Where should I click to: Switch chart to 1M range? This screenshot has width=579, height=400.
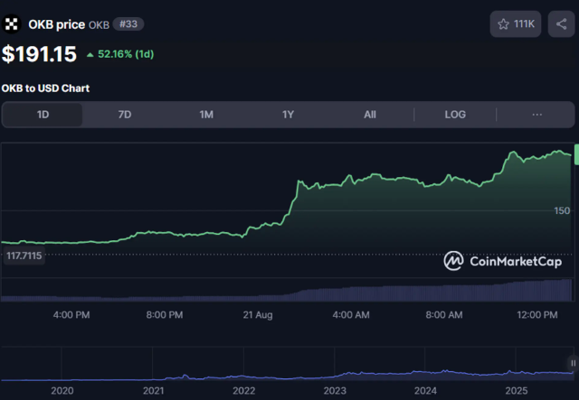(x=206, y=115)
